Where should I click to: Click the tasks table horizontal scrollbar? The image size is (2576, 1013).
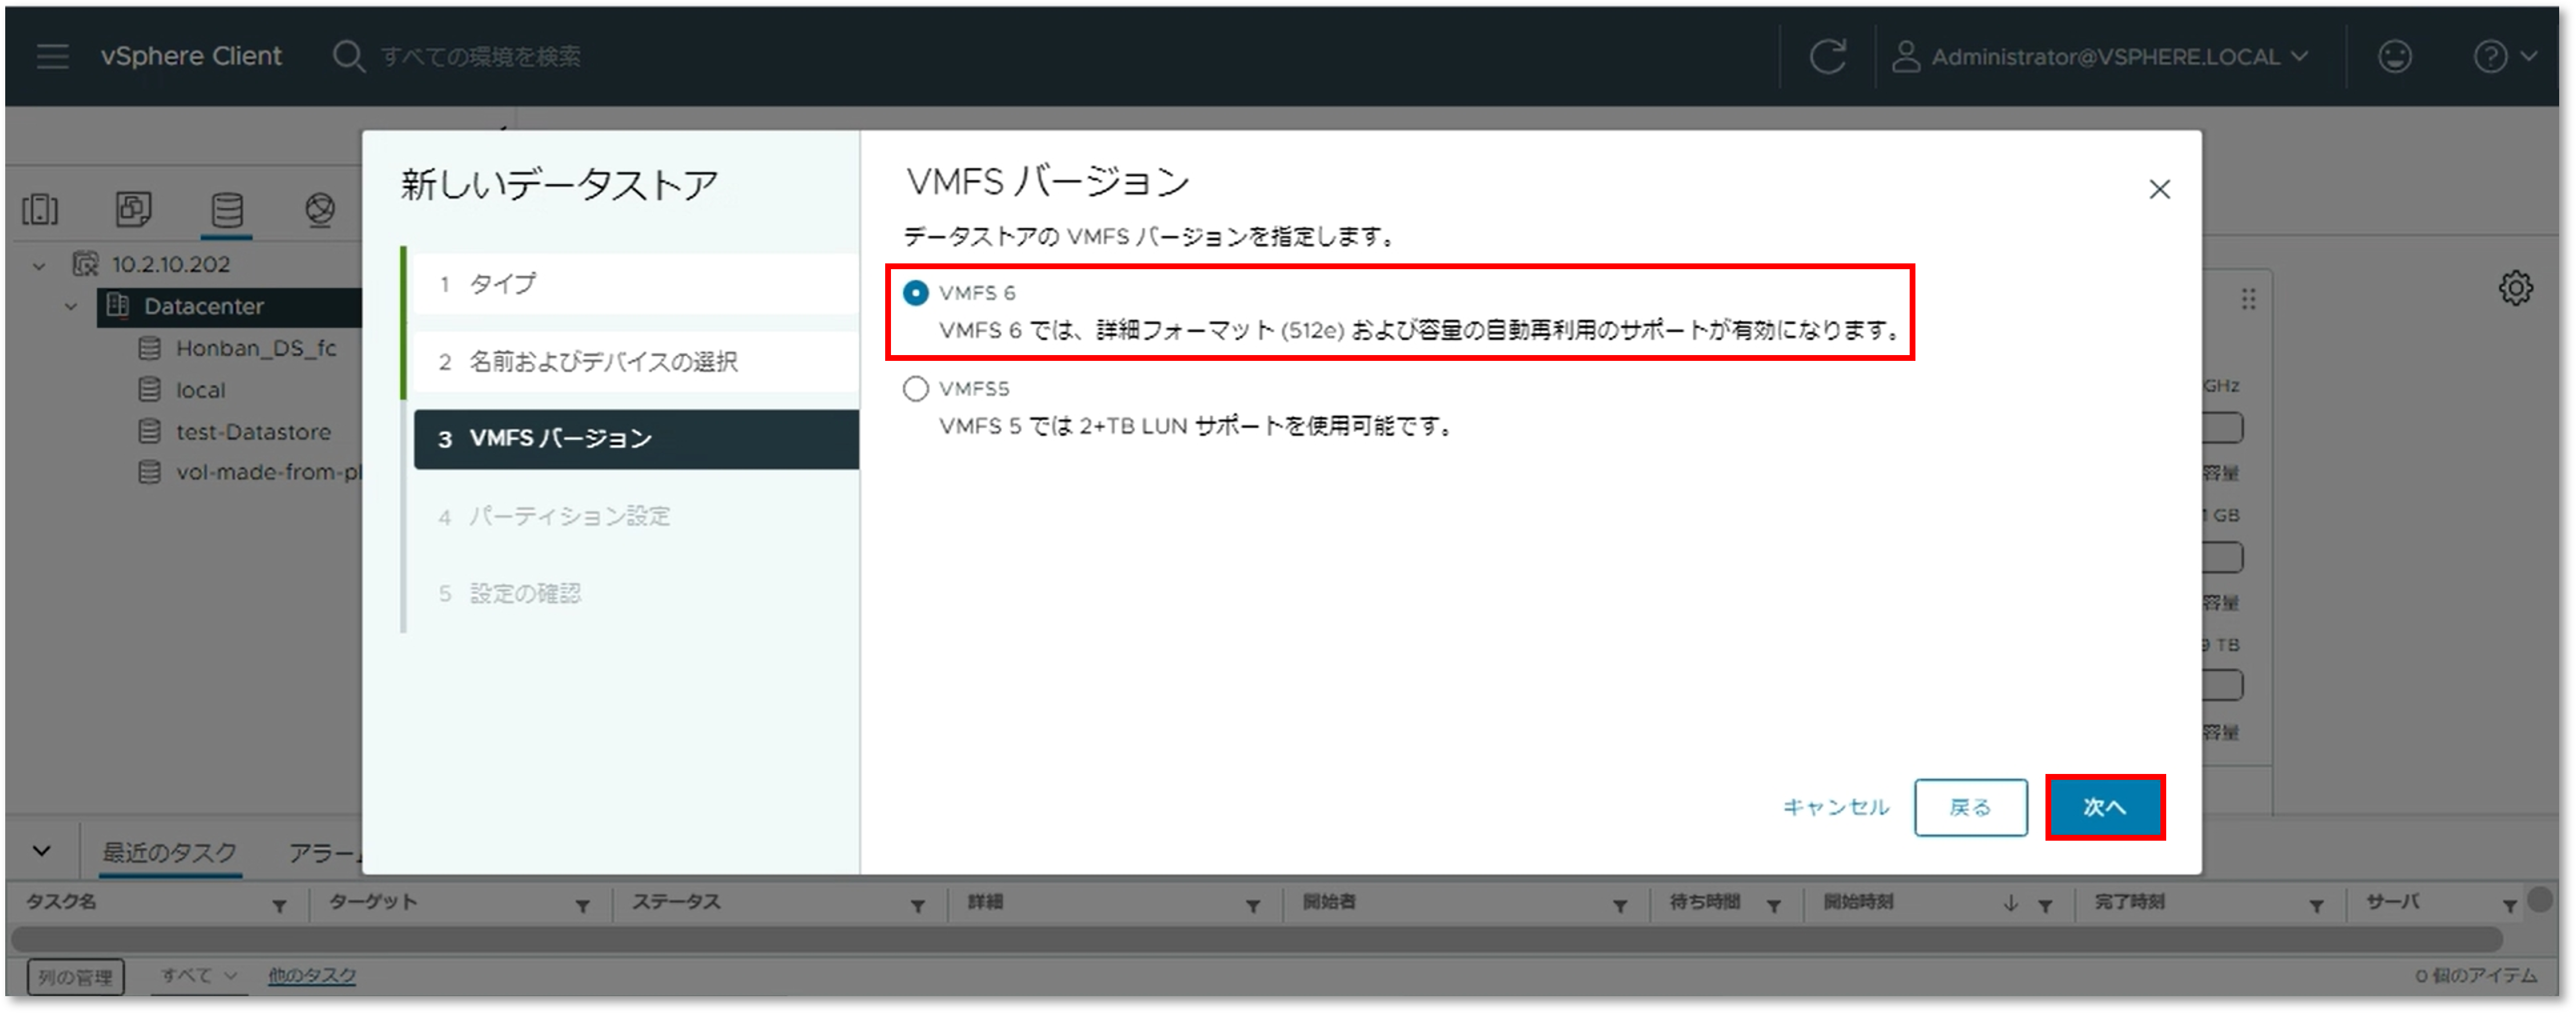click(1256, 939)
